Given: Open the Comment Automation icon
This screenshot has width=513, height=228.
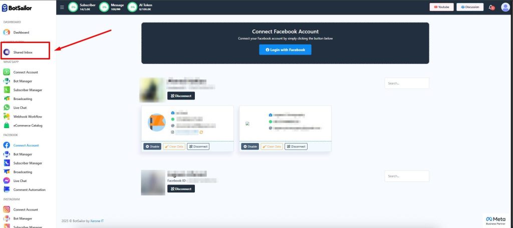Looking at the screenshot, I should click(x=7, y=189).
